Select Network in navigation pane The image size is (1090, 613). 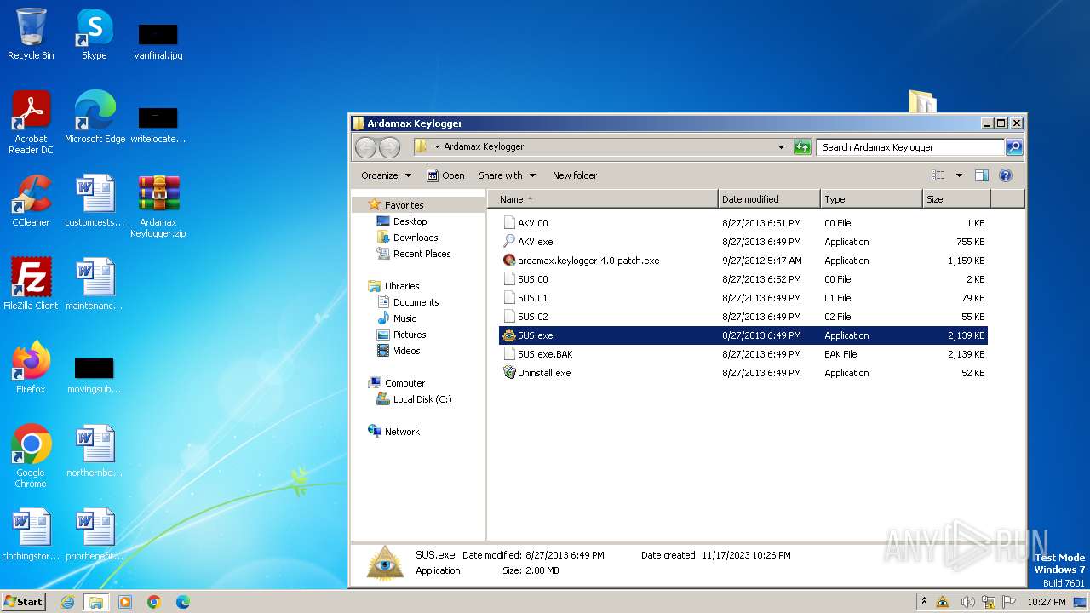tap(394, 432)
